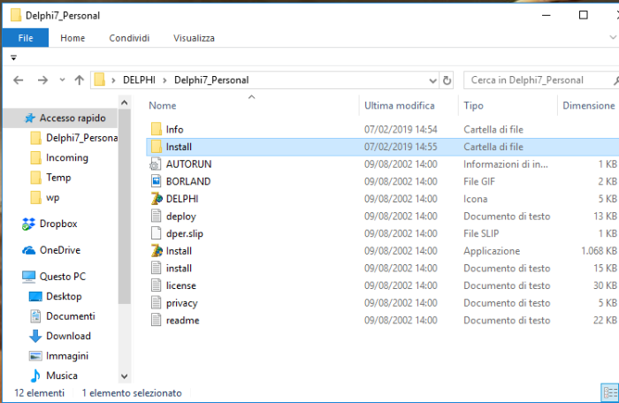Open Immagini under Questo PC
619x403 pixels.
(66, 355)
